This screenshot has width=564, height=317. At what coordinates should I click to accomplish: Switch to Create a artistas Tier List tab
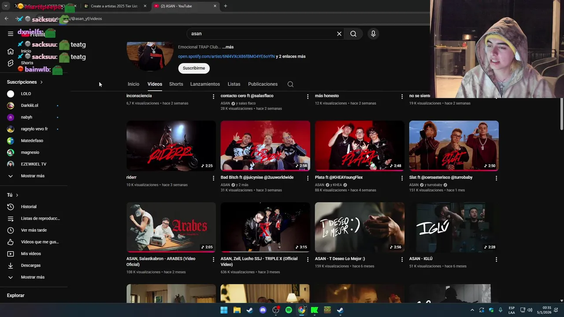click(114, 6)
